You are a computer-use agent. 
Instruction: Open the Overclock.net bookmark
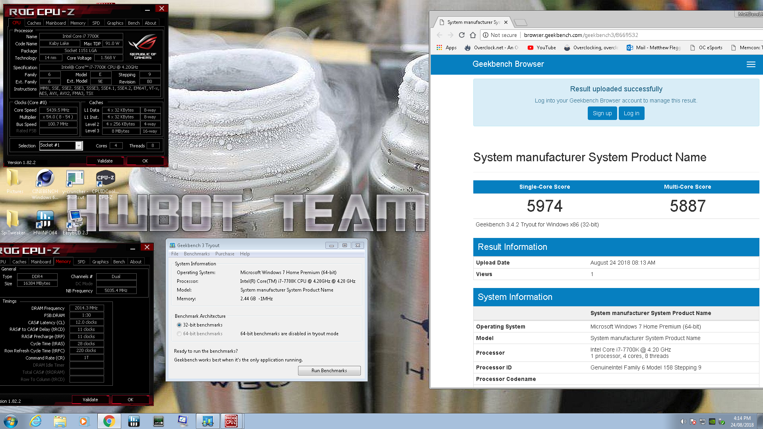coord(491,47)
